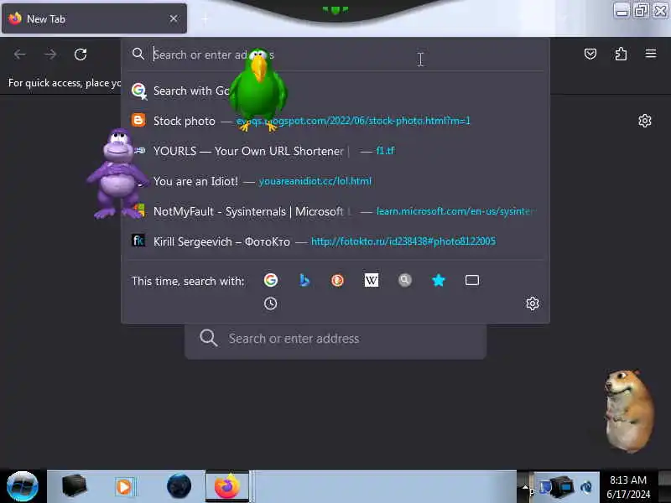The width and height of the screenshot is (671, 503).
Task: Open search settings gear in dropdown
Action: (533, 303)
